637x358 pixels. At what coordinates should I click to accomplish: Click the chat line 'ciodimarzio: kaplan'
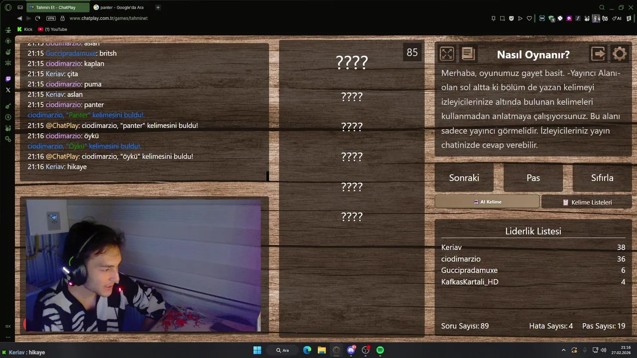(x=66, y=64)
